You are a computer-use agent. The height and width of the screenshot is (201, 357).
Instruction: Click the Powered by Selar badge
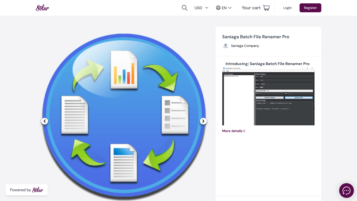point(26,190)
